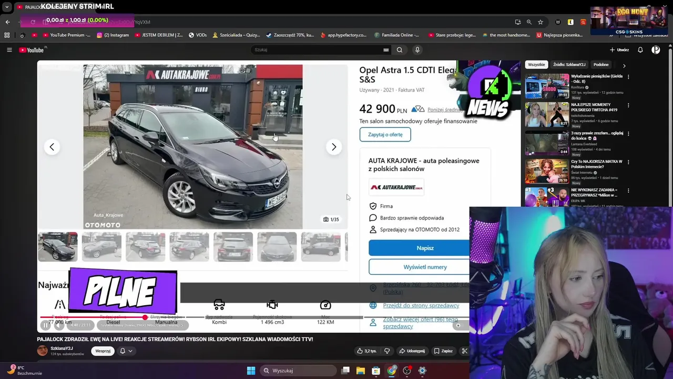The width and height of the screenshot is (673, 379).
Task: Open the Task View icon in the taskbar
Action: coord(345,371)
